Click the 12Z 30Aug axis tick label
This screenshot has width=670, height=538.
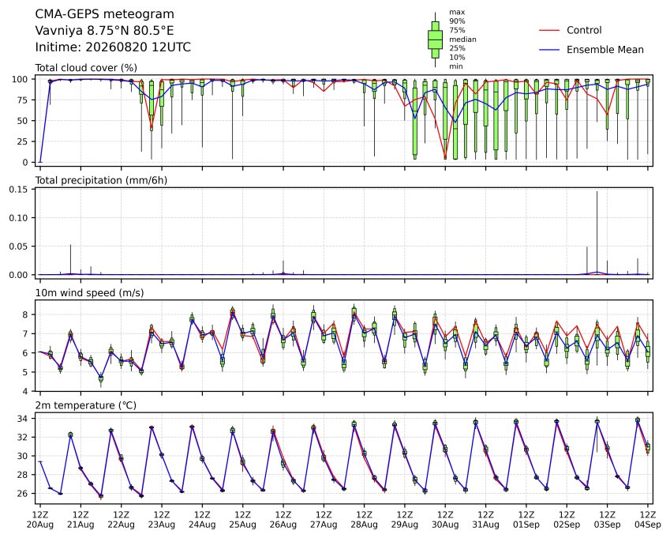point(445,520)
